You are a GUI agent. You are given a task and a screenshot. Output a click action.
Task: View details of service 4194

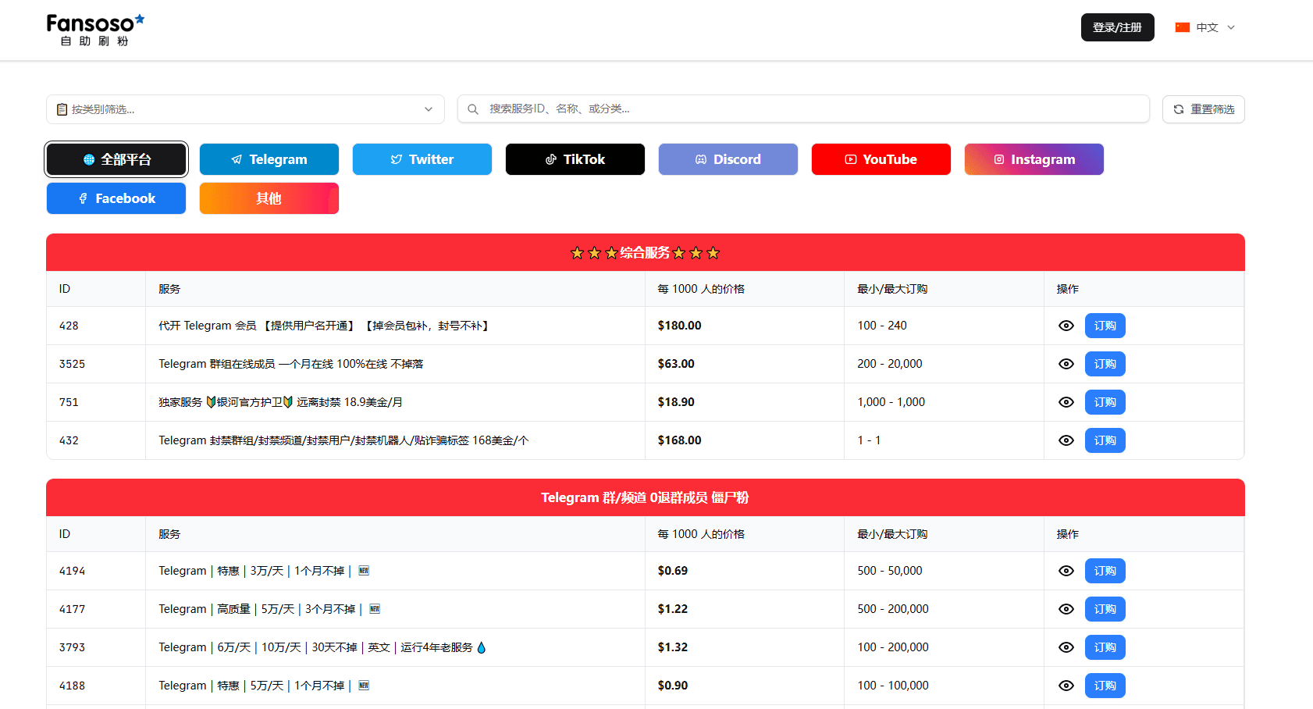click(1066, 571)
